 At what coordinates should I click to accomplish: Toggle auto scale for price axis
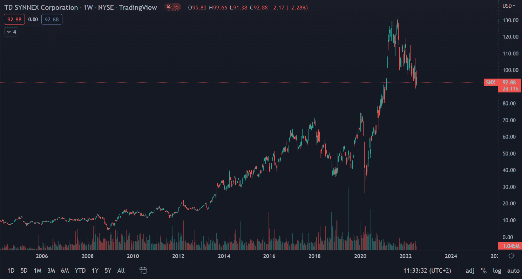coord(513,271)
